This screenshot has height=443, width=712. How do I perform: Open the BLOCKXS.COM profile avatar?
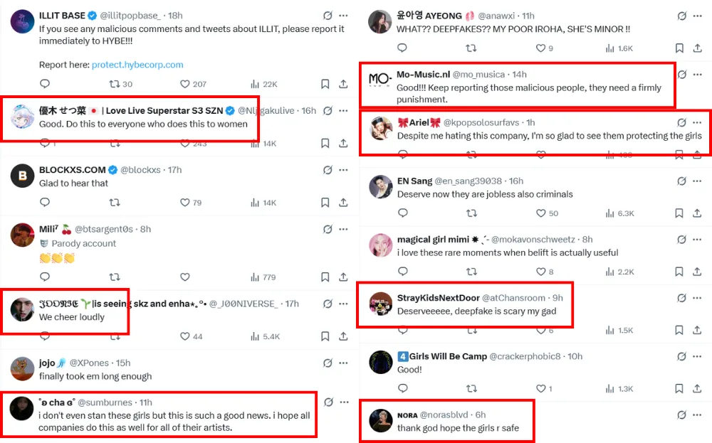(x=23, y=176)
